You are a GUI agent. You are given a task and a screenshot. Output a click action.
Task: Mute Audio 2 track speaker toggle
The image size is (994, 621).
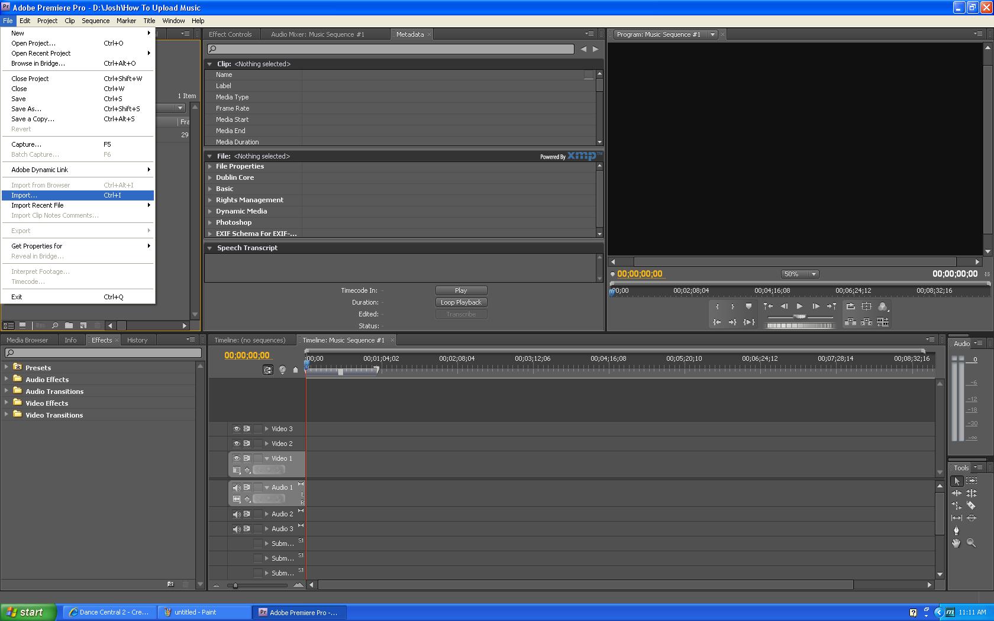point(237,514)
